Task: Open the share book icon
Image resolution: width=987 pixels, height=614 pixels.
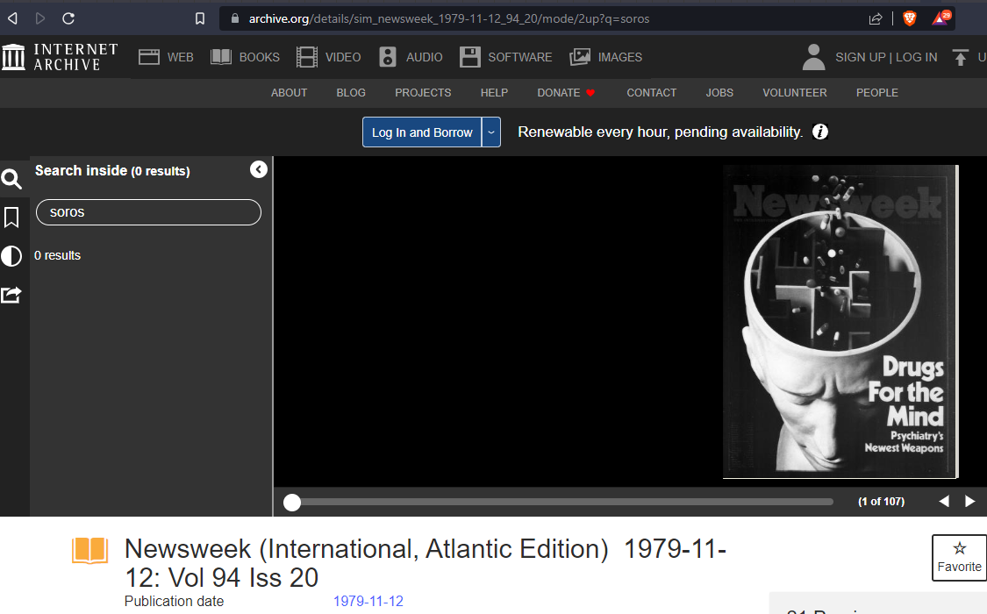Action: click(x=11, y=295)
